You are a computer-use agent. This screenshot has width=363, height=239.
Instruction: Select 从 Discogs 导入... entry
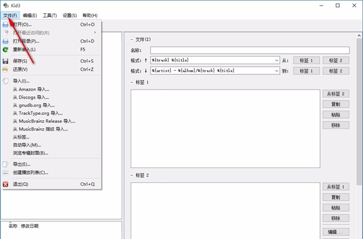point(51,97)
